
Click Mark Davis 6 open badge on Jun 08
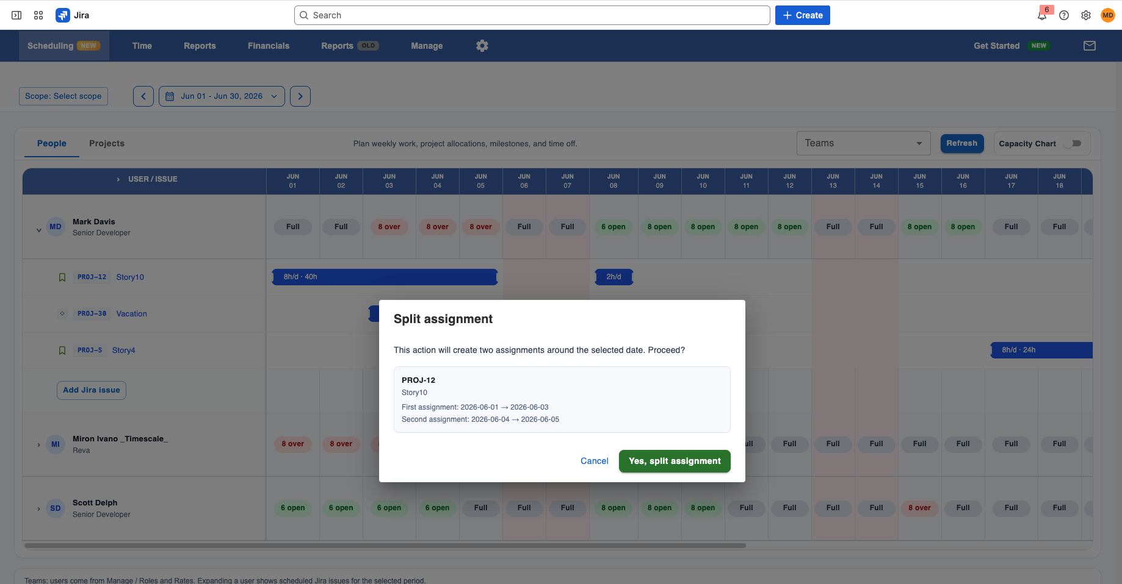[x=613, y=227]
